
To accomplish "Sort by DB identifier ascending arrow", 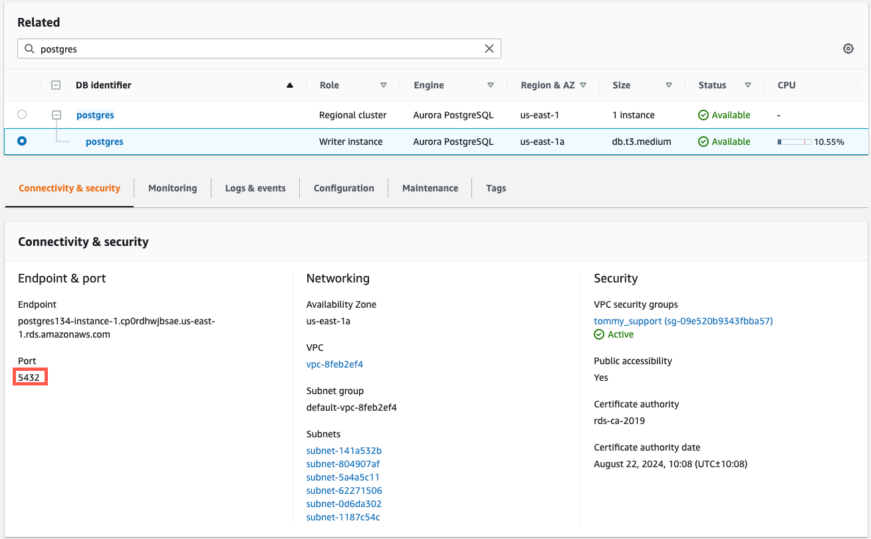I will pyautogui.click(x=290, y=85).
